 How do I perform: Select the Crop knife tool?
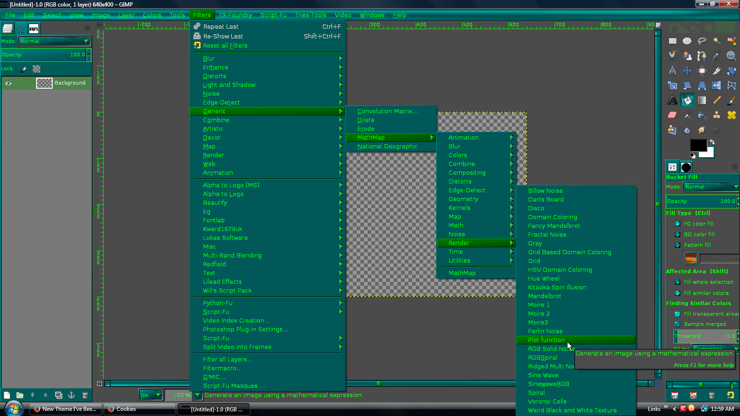(717, 71)
